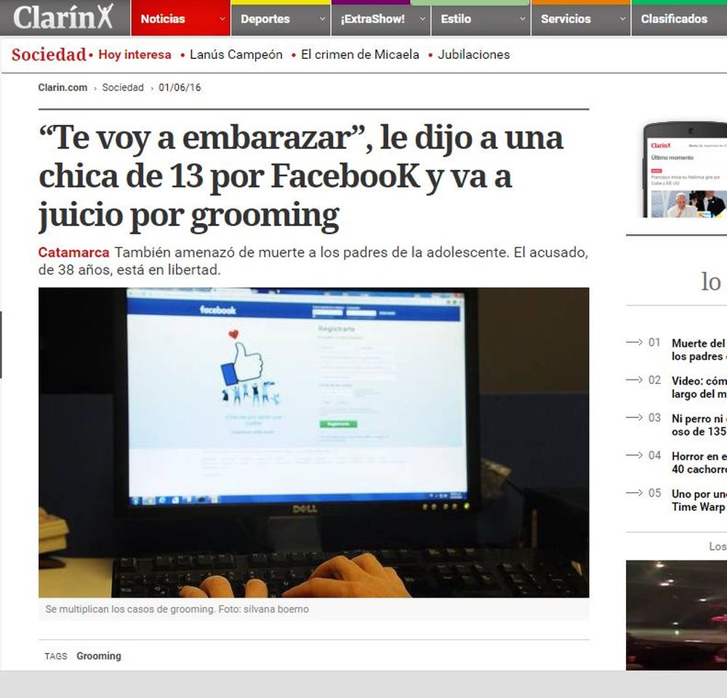Screen dimensions: 727x698
Task: Open the Lanús Campeón topic
Action: pos(236,55)
